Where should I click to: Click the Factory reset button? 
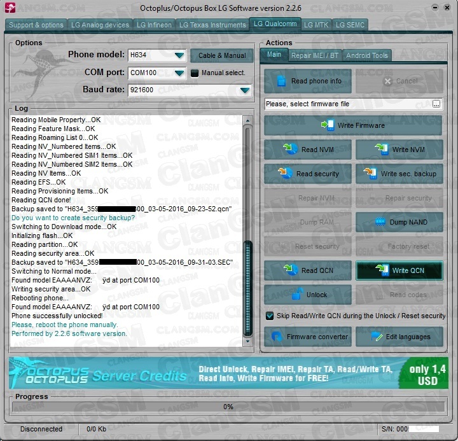pyautogui.click(x=399, y=246)
